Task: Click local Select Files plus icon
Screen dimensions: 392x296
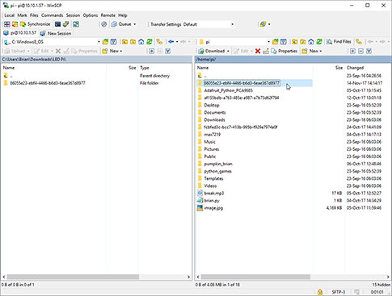Action: pos(152,51)
